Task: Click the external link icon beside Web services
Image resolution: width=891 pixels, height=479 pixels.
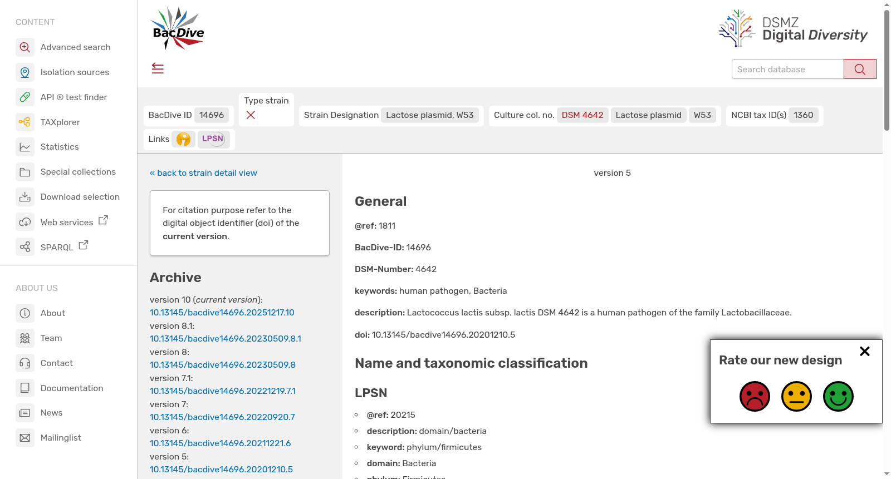Action: coord(103,220)
